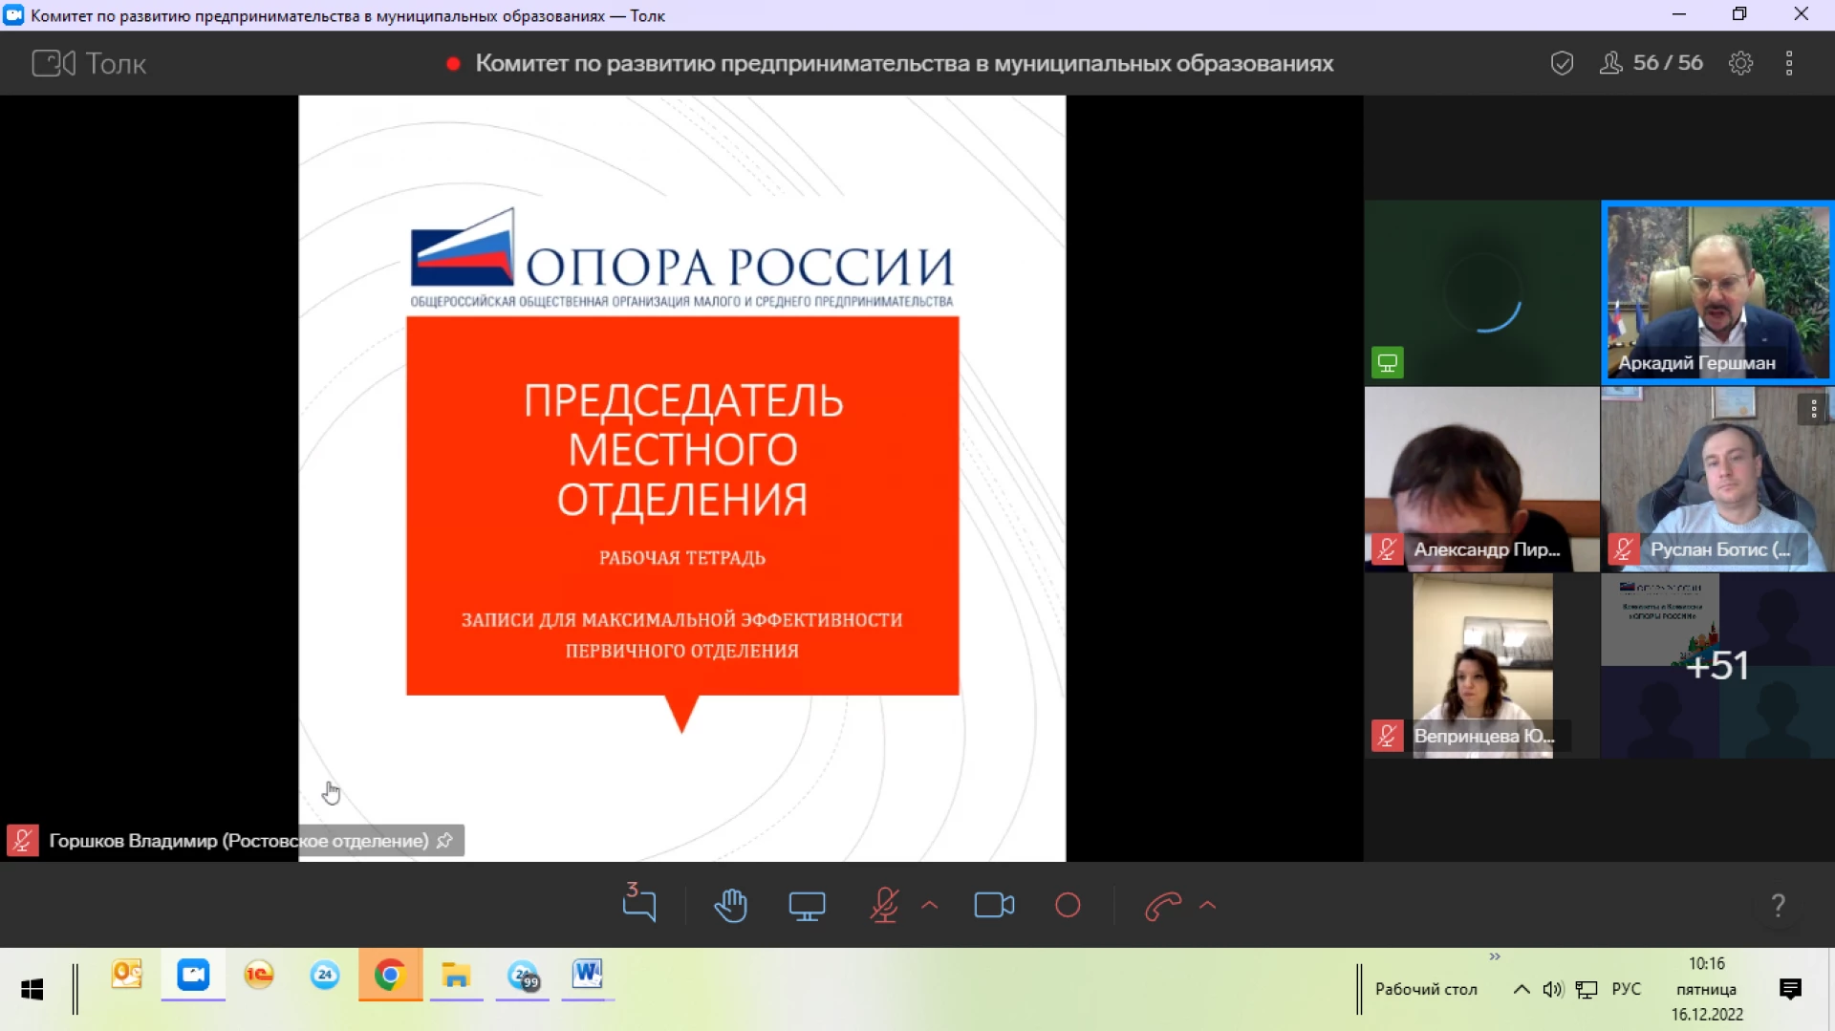The height and width of the screenshot is (1031, 1835).
Task: Open meeting settings gear
Action: coord(1740,63)
